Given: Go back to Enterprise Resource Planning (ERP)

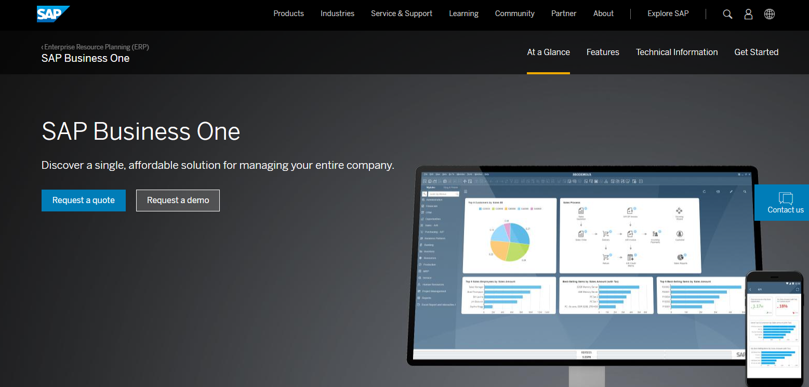Looking at the screenshot, I should tap(95, 47).
